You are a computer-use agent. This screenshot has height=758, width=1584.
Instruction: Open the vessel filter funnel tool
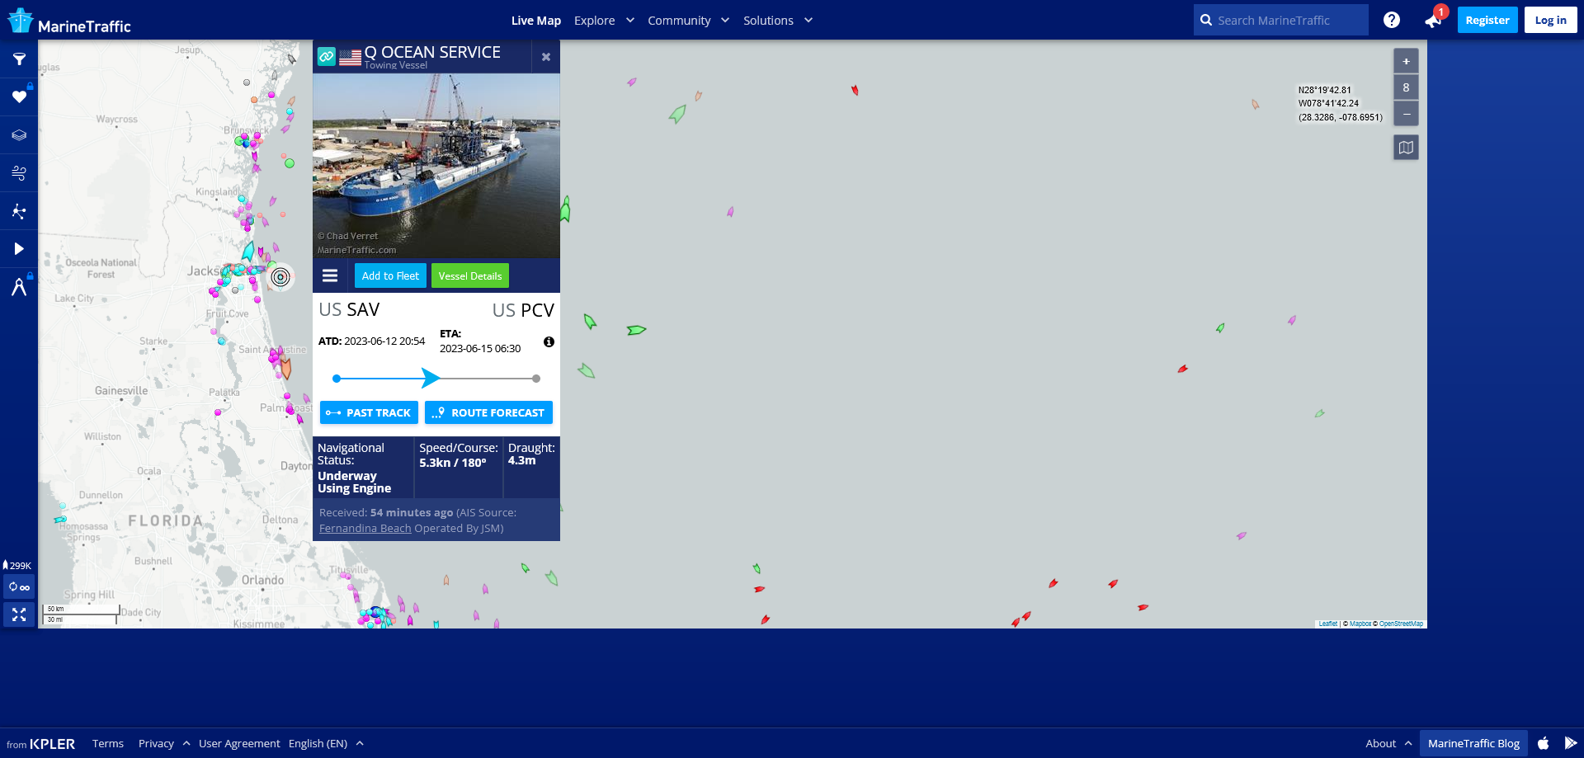point(19,59)
